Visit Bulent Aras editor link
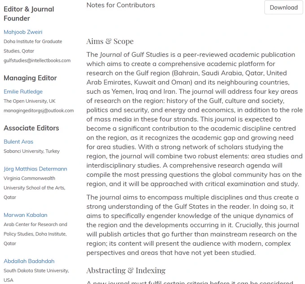The image size is (305, 284). (18, 142)
